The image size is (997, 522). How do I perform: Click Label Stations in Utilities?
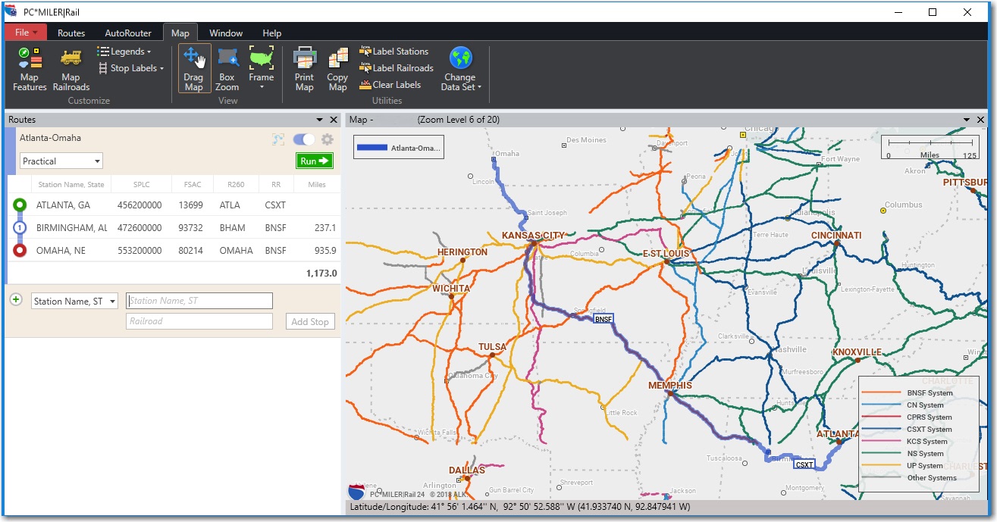click(393, 52)
